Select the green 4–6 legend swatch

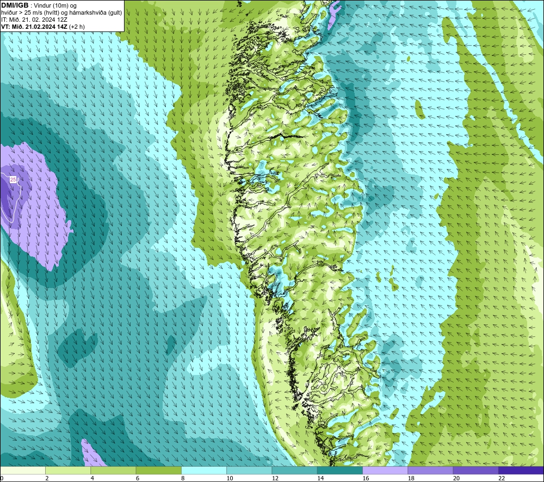(x=113, y=470)
